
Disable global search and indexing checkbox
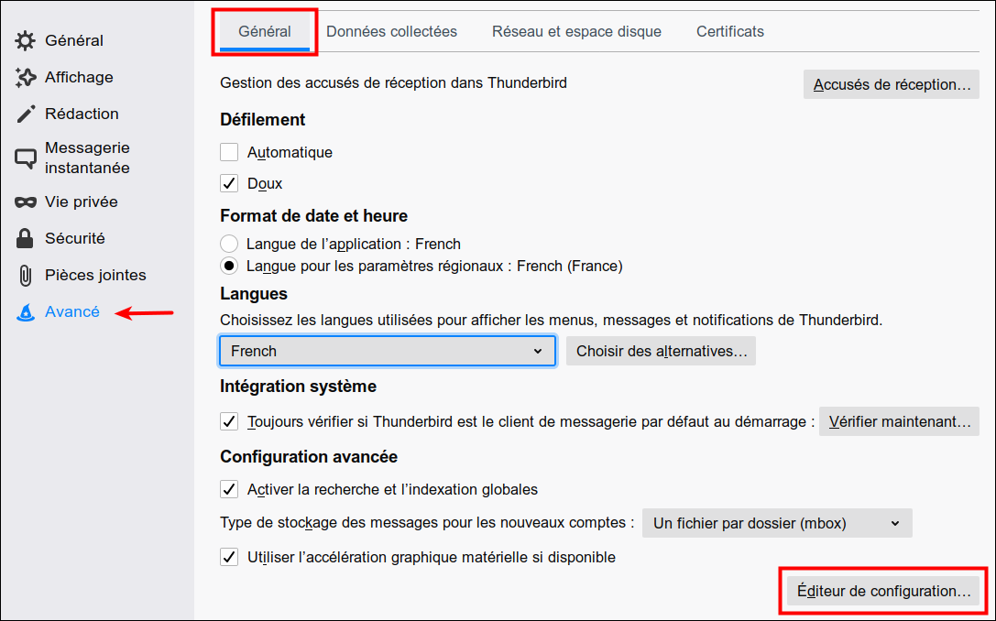coord(229,489)
